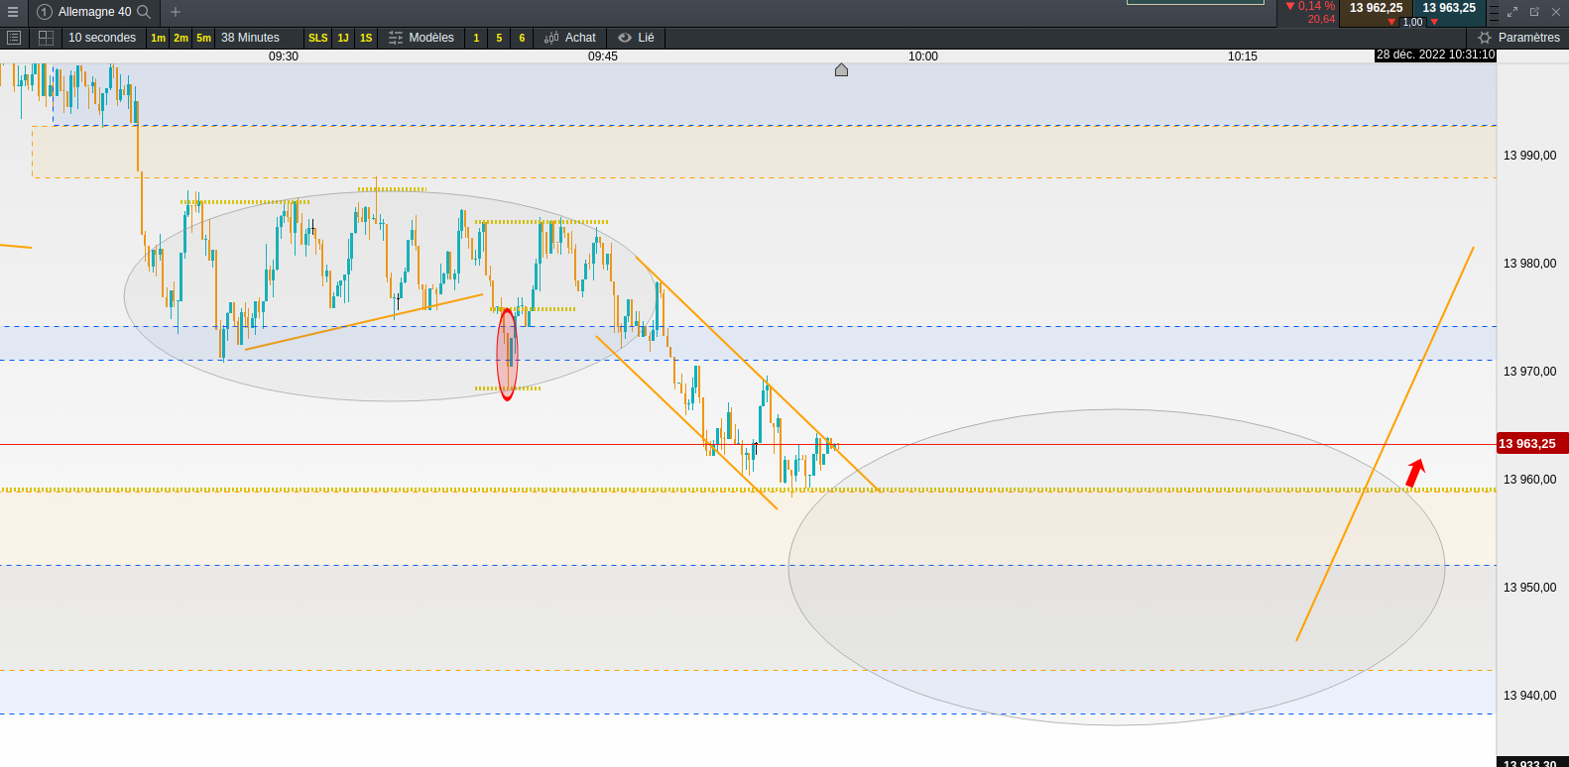The image size is (1569, 767).
Task: Click the 10:00 time axis label
Action: (923, 56)
